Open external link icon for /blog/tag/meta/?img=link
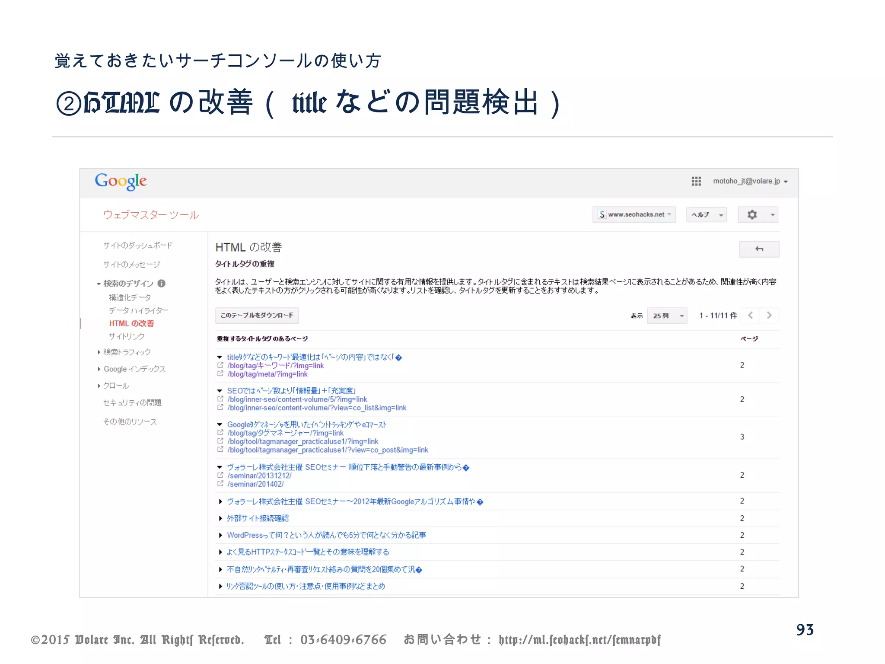 (x=220, y=373)
